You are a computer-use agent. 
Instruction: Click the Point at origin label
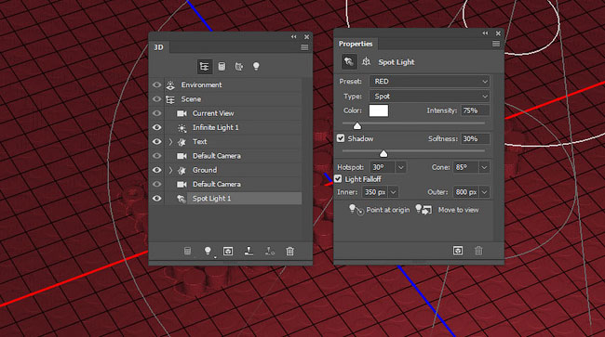click(388, 210)
